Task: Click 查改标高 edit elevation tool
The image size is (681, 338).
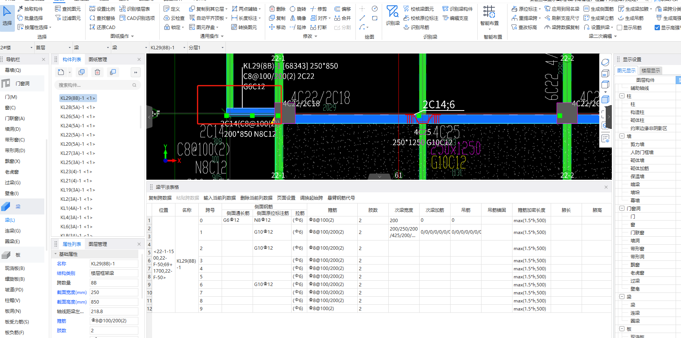Action: coord(524,27)
